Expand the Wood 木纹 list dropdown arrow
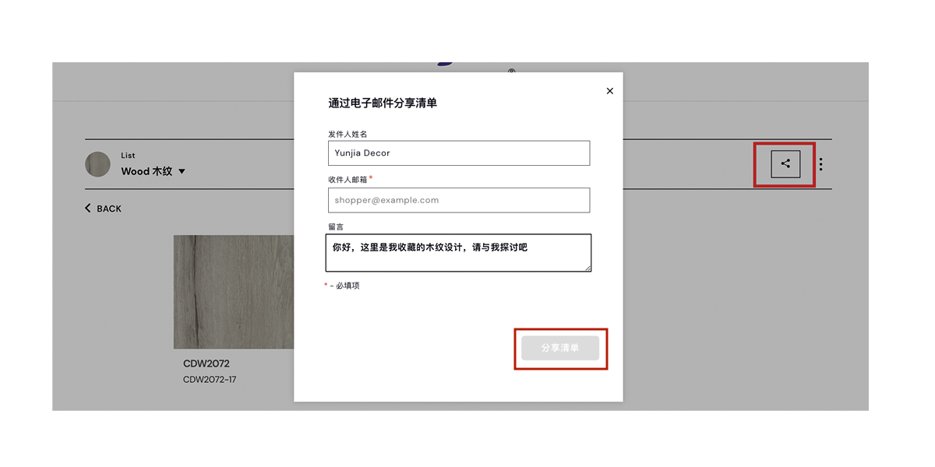The width and height of the screenshot is (935, 467). 182,171
